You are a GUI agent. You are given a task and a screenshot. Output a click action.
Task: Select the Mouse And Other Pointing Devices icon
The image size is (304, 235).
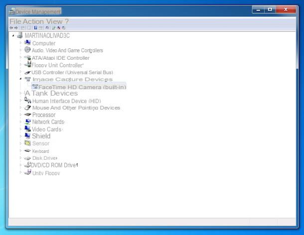(28, 108)
